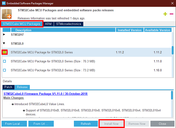The width and height of the screenshot is (176, 128).
Task: Click the Refresh button
Action: pyautogui.click(x=86, y=124)
